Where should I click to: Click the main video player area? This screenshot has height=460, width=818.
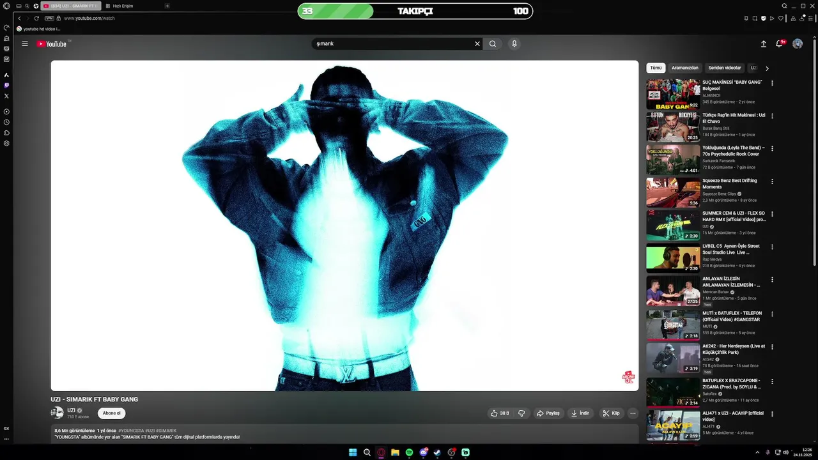point(344,226)
